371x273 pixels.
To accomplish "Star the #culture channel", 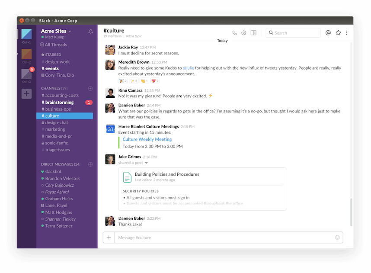I will click(x=338, y=33).
